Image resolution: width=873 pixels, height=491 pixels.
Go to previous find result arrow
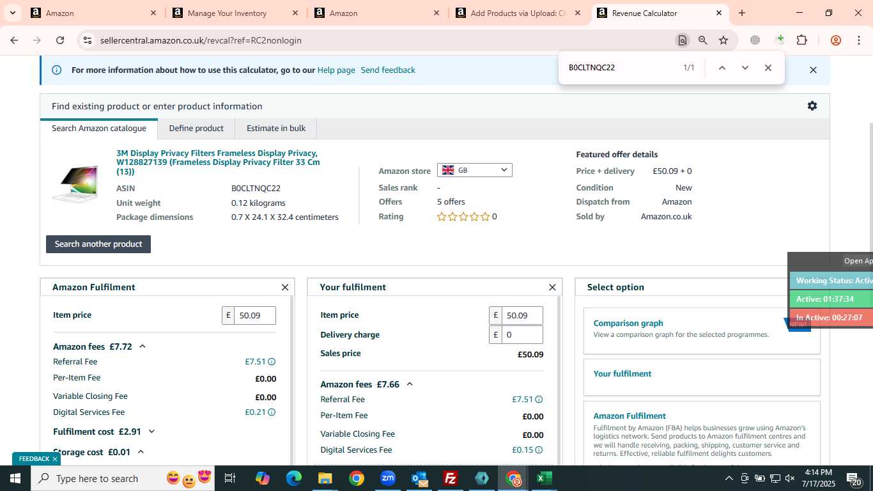point(722,68)
